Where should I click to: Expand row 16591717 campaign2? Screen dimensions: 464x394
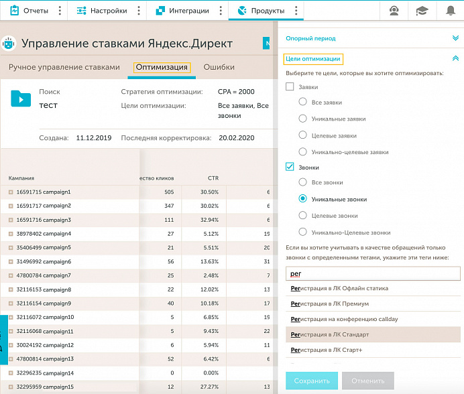point(11,206)
